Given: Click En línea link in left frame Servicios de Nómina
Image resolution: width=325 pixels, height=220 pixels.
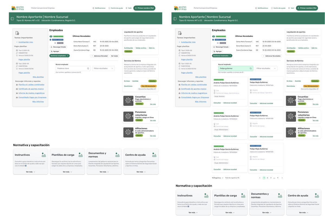Looking at the screenshot, I should 127,81.
